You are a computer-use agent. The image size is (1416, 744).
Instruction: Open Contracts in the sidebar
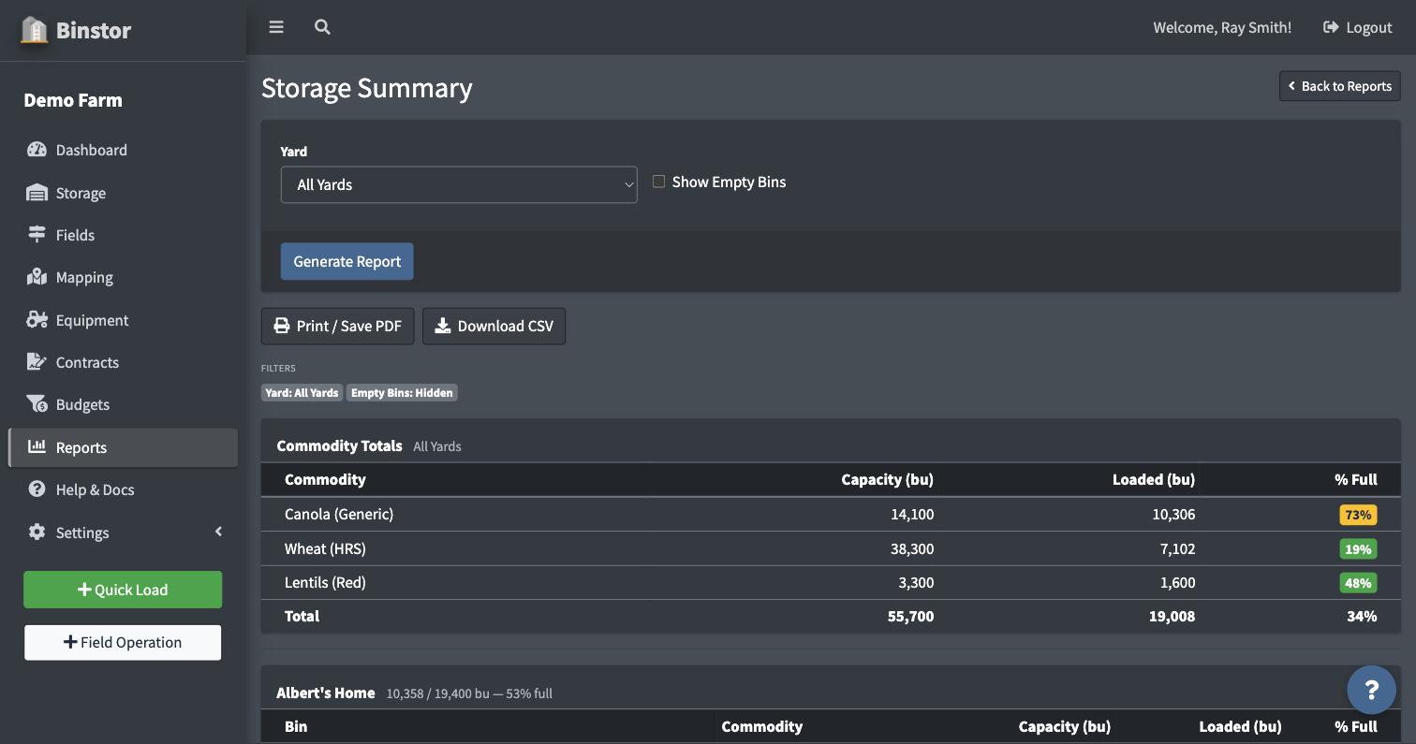[123, 362]
